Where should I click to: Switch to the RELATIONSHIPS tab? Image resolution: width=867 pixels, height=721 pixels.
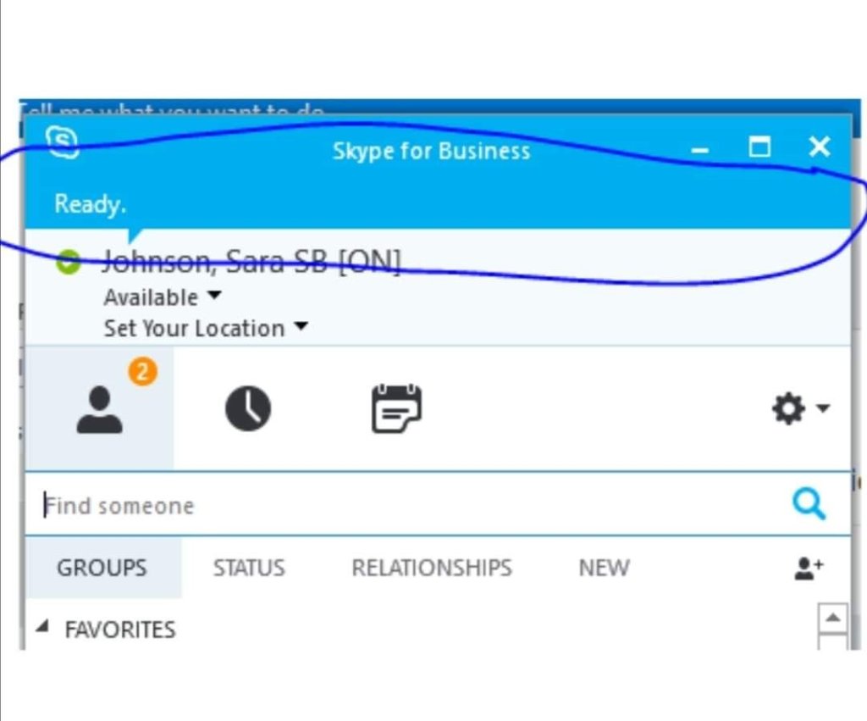(432, 568)
